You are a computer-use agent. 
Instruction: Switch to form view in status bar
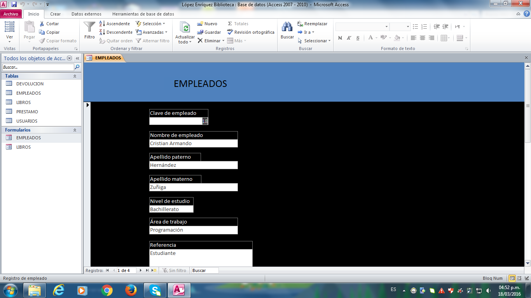tap(512, 278)
